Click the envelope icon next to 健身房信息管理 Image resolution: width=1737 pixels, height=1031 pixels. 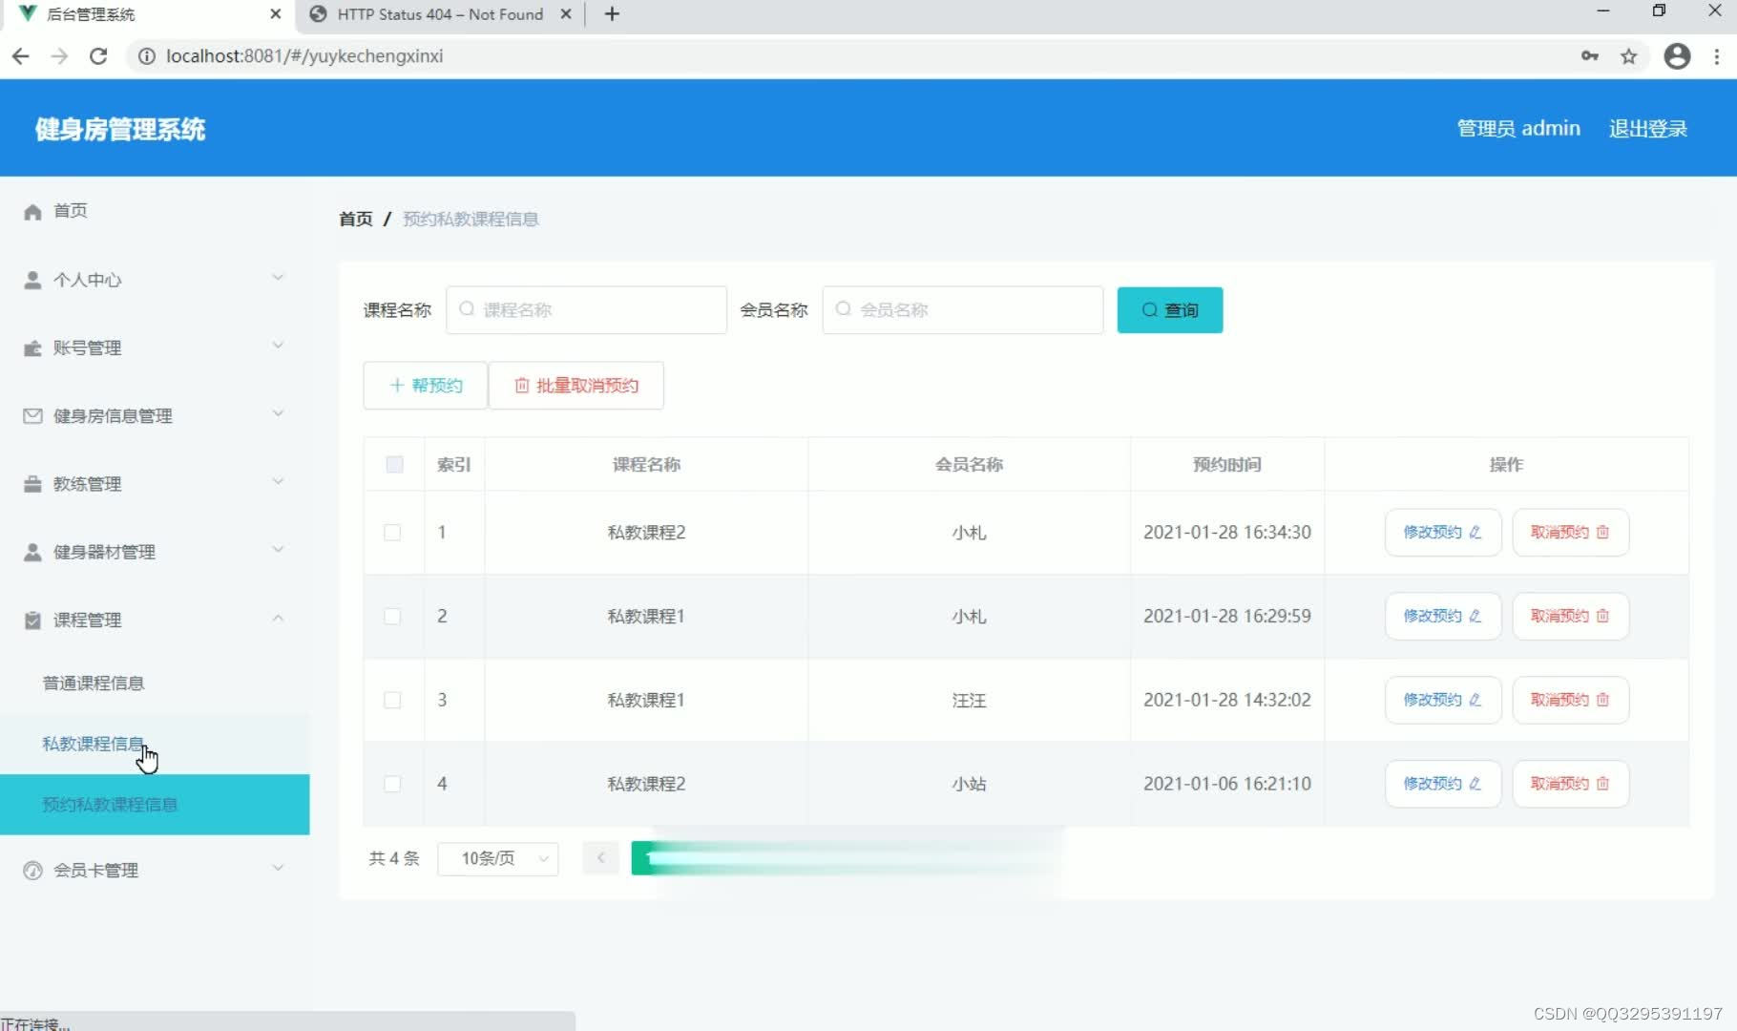[32, 416]
